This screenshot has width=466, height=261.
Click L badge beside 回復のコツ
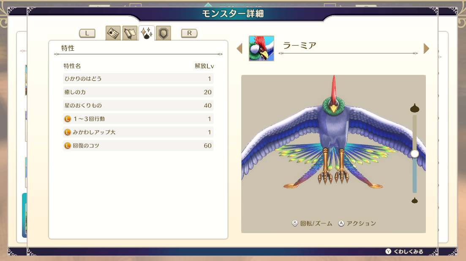point(68,146)
